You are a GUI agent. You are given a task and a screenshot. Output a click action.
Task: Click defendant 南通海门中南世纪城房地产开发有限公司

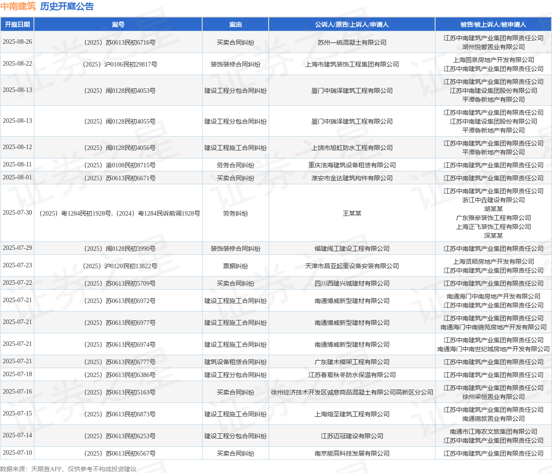point(494,349)
